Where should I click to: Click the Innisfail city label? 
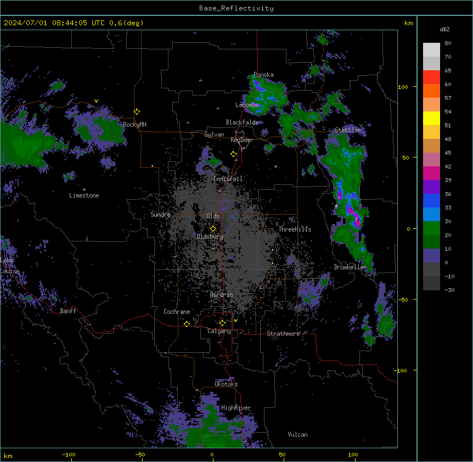click(228, 179)
